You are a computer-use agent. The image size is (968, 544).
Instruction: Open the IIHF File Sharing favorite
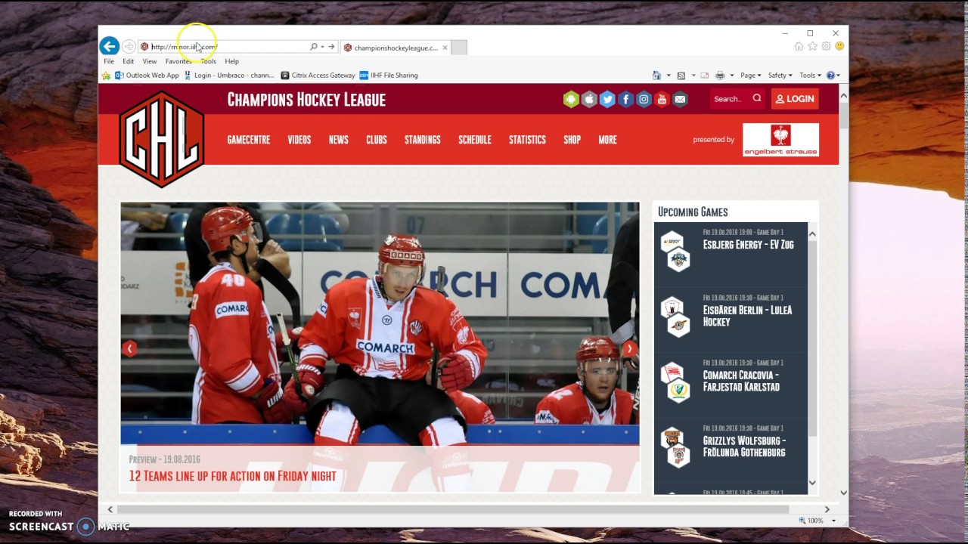click(389, 76)
